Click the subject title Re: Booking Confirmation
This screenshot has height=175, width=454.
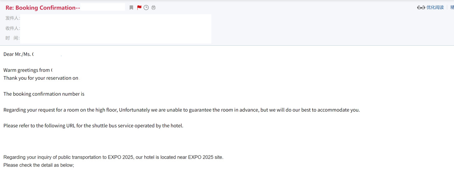[43, 8]
